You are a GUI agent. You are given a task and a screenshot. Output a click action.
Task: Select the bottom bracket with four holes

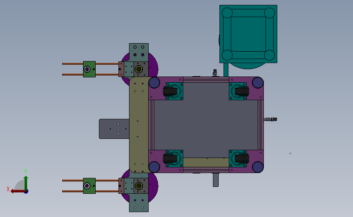[x=139, y=203]
